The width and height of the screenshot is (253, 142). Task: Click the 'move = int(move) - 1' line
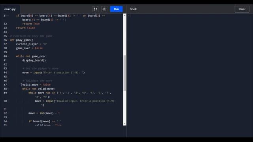44,113
